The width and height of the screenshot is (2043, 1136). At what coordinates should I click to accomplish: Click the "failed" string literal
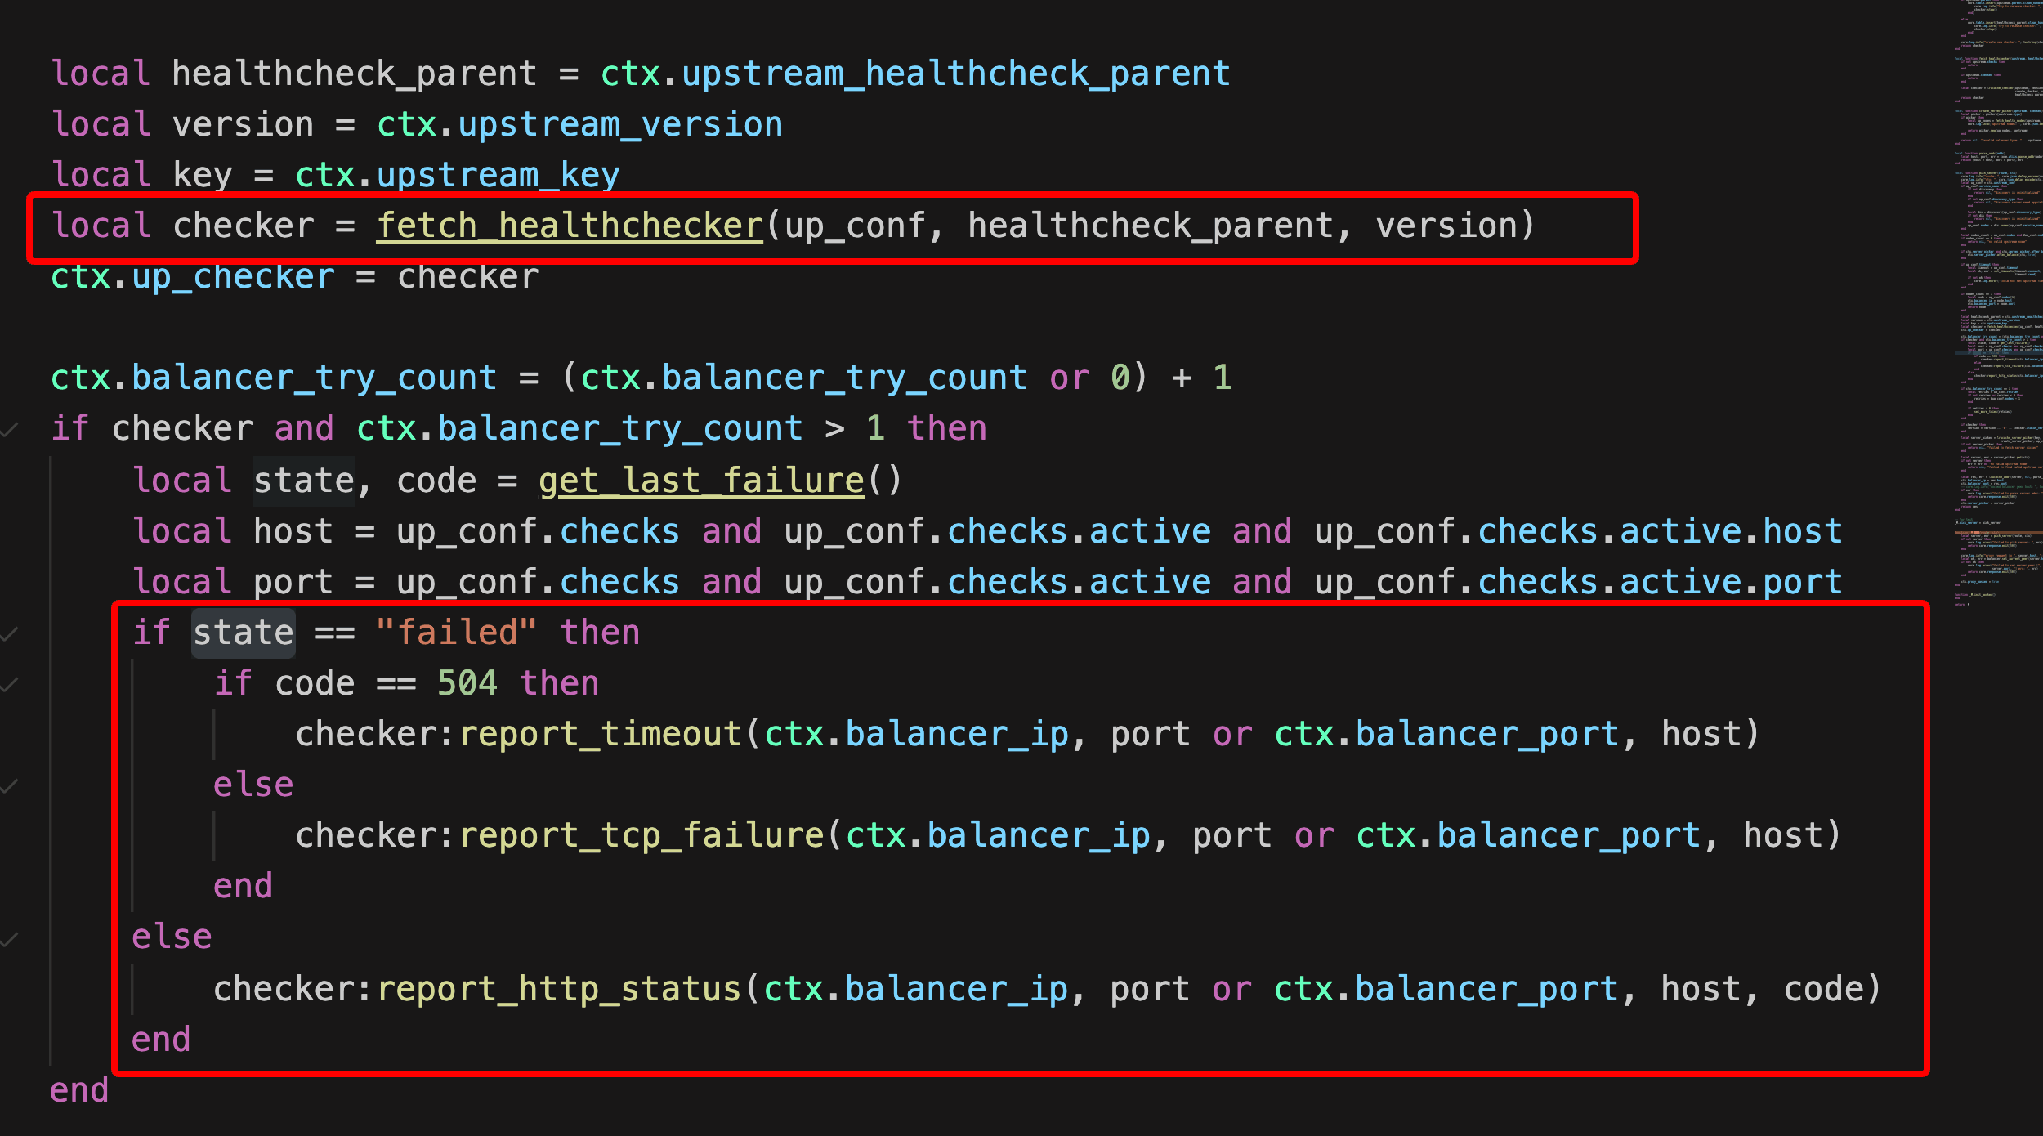point(456,633)
